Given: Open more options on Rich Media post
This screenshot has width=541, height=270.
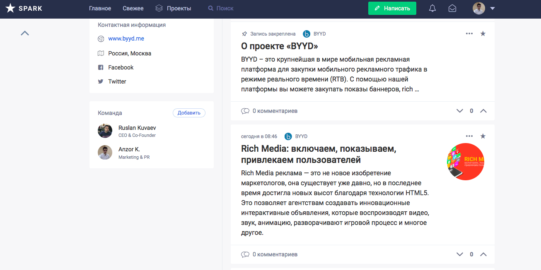Looking at the screenshot, I should tap(469, 136).
